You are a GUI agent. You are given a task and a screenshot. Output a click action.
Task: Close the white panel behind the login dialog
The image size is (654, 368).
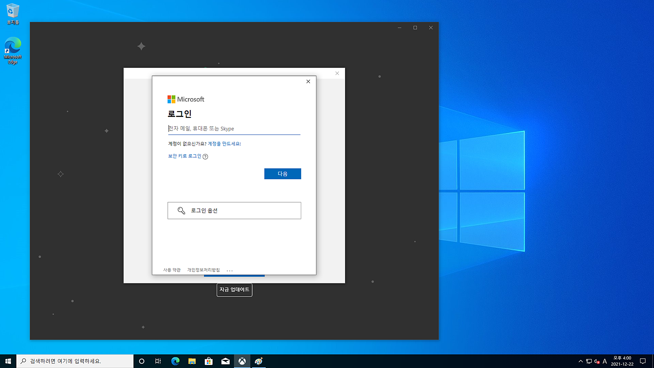(337, 73)
